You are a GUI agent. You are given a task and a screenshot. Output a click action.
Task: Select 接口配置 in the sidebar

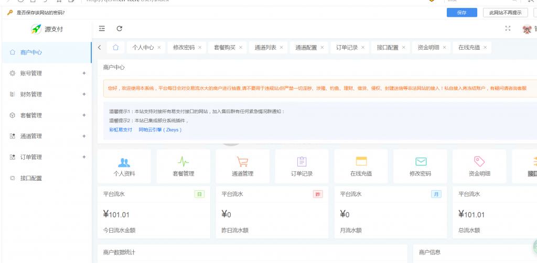point(31,178)
